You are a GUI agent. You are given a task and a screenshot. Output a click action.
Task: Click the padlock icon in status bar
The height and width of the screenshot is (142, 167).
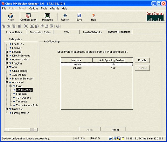point(123,138)
